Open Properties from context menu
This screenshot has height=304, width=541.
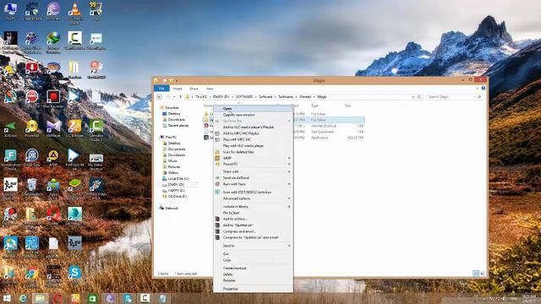pyautogui.click(x=254, y=289)
